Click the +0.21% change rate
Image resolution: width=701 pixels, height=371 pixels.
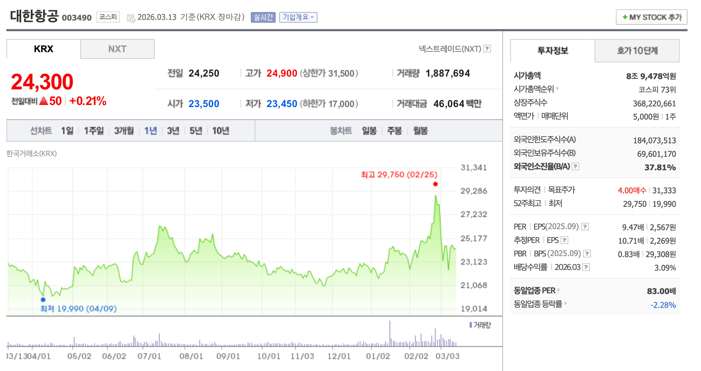88,101
